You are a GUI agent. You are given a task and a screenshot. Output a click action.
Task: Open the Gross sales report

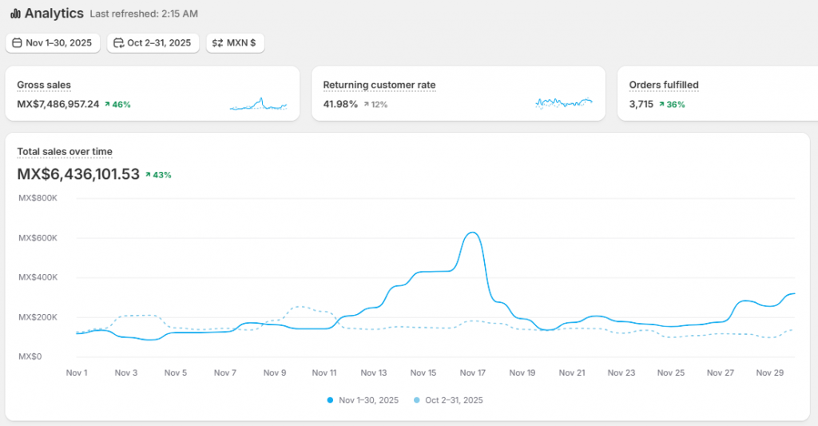coord(44,85)
